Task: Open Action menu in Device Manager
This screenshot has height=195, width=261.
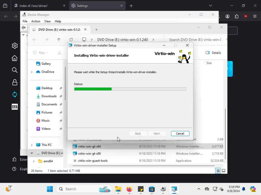Action: (x=36, y=21)
